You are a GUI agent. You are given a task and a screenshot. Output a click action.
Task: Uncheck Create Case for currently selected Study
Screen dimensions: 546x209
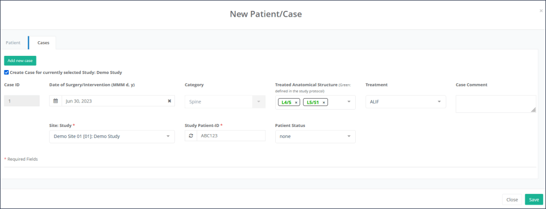click(x=7, y=73)
